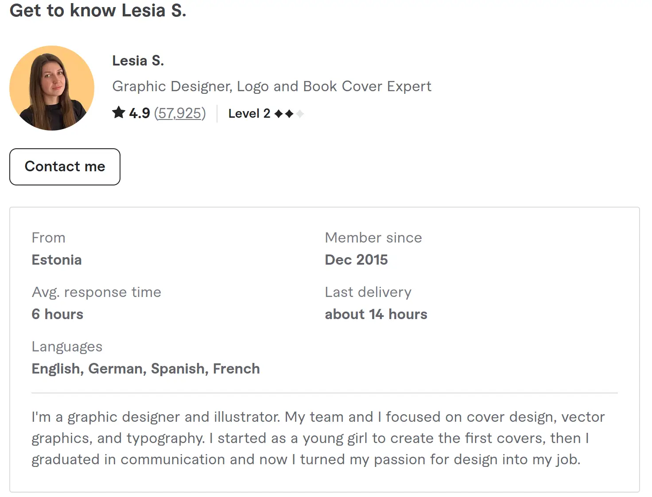Viewport: 652px width, 497px height.
Task: Click the black rating star icon
Action: 118,113
